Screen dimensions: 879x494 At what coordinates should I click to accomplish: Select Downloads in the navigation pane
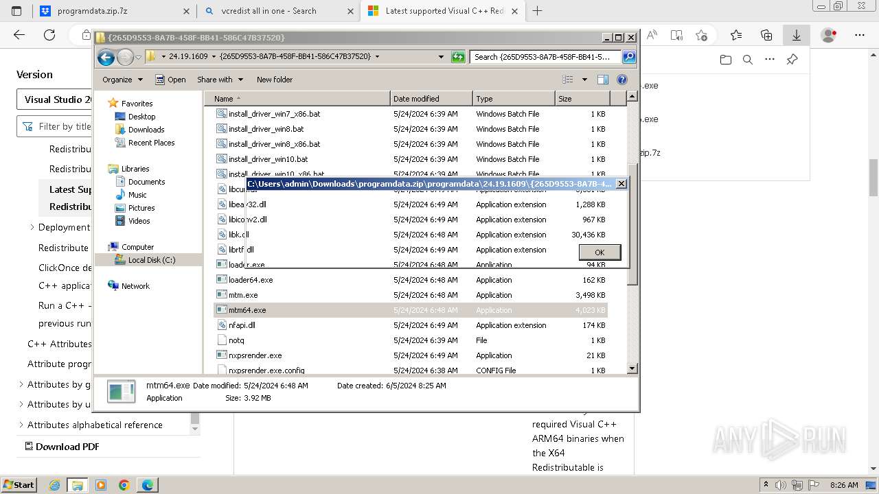coord(146,130)
